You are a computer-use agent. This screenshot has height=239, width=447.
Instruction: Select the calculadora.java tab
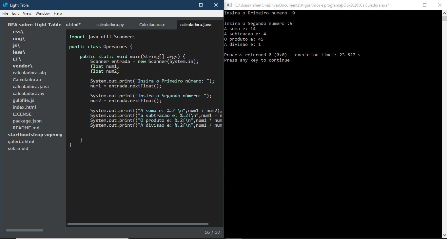pos(196,25)
